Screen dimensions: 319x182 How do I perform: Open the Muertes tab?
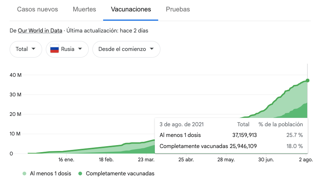click(84, 9)
